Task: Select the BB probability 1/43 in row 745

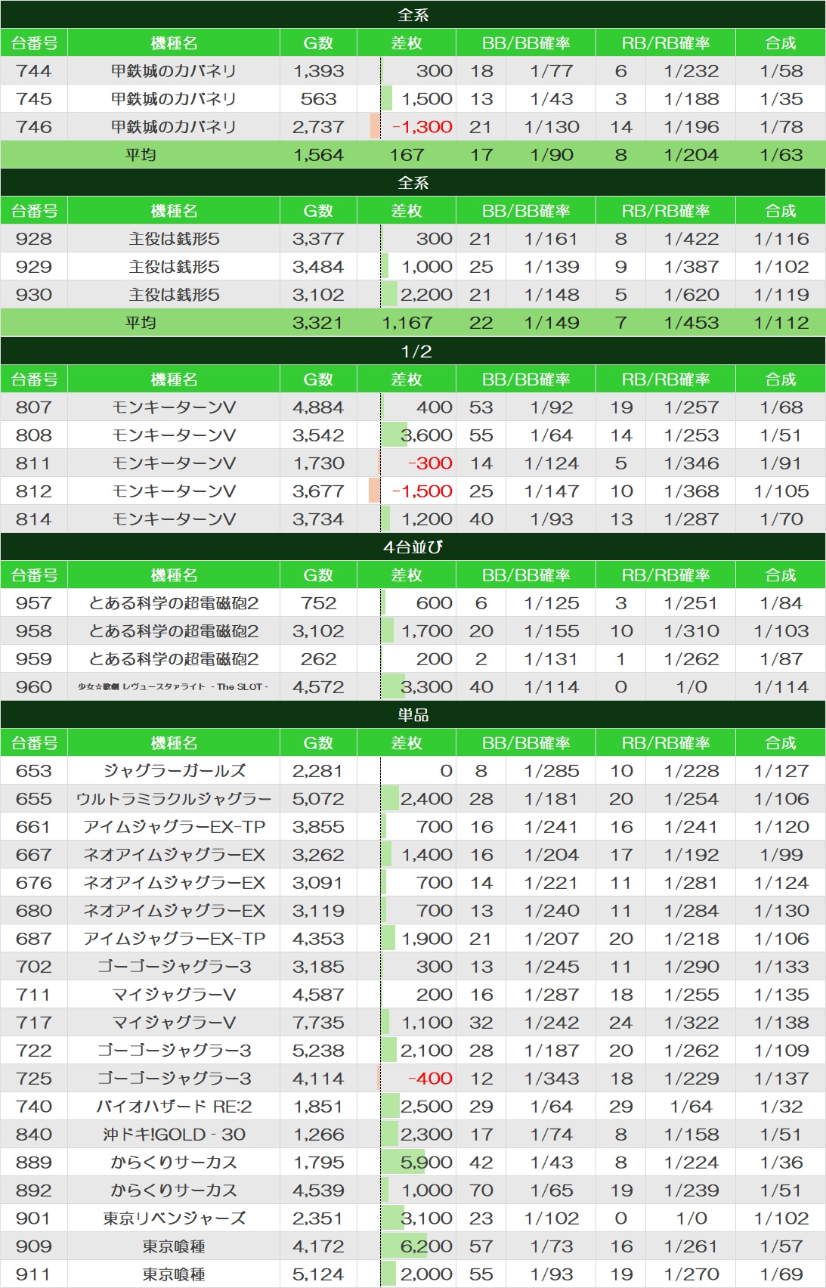Action: click(x=552, y=99)
